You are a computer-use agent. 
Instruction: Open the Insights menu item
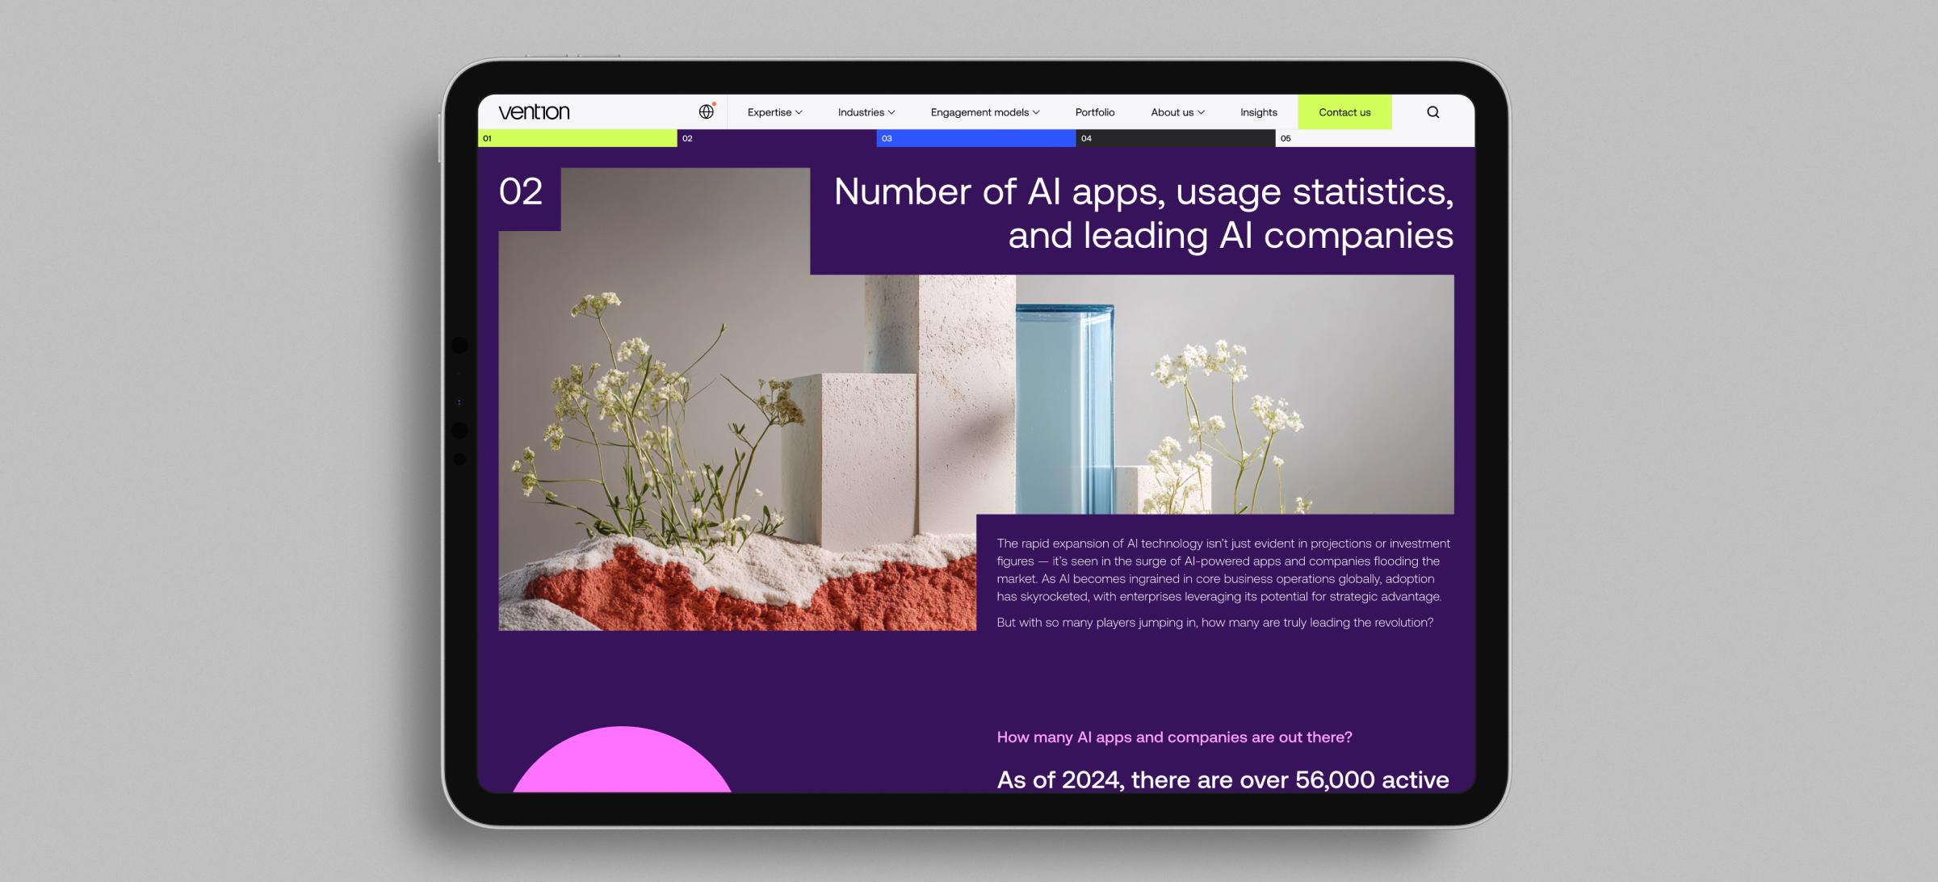point(1258,111)
